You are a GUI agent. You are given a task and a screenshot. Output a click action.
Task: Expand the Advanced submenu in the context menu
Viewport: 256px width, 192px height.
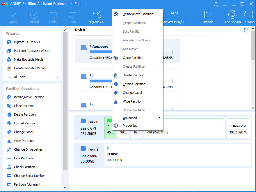pyautogui.click(x=137, y=118)
